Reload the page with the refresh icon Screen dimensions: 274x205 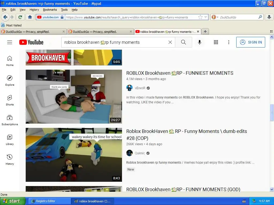20,17
